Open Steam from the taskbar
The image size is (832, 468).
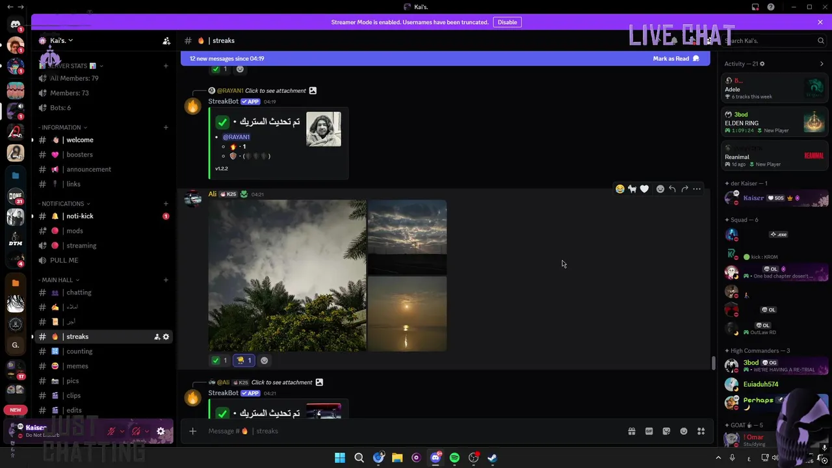492,458
